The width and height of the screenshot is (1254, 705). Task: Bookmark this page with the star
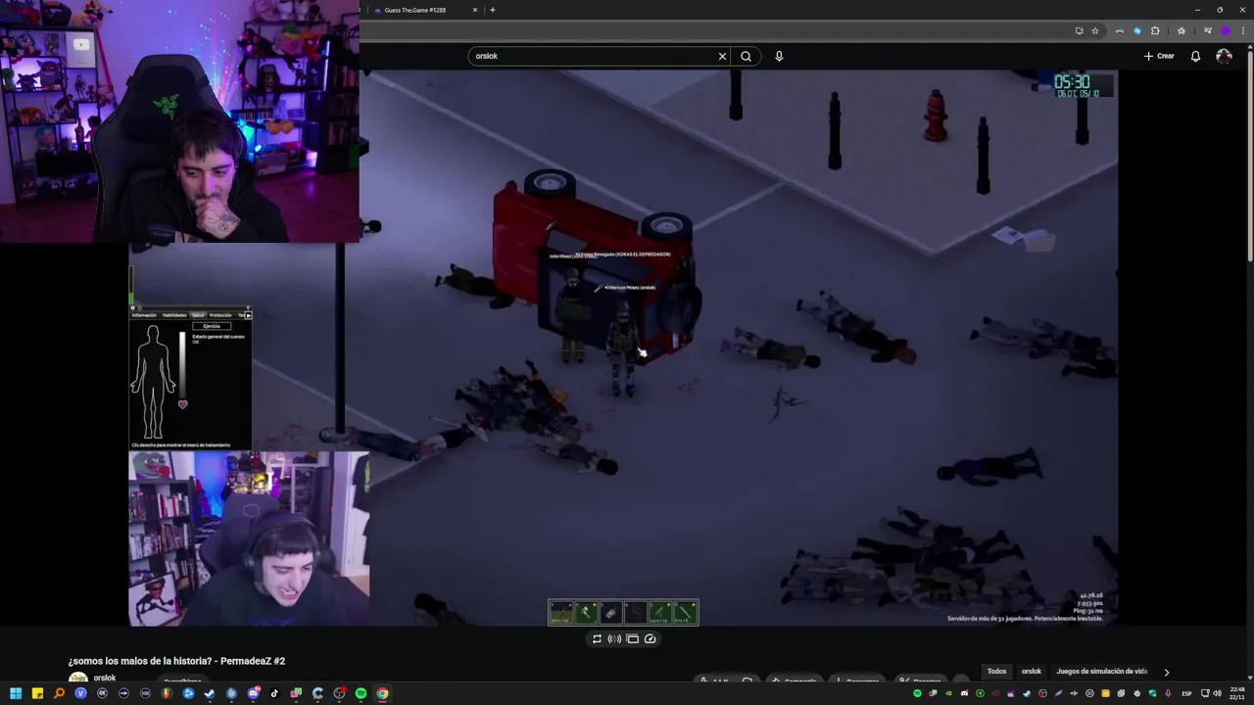(x=1095, y=30)
